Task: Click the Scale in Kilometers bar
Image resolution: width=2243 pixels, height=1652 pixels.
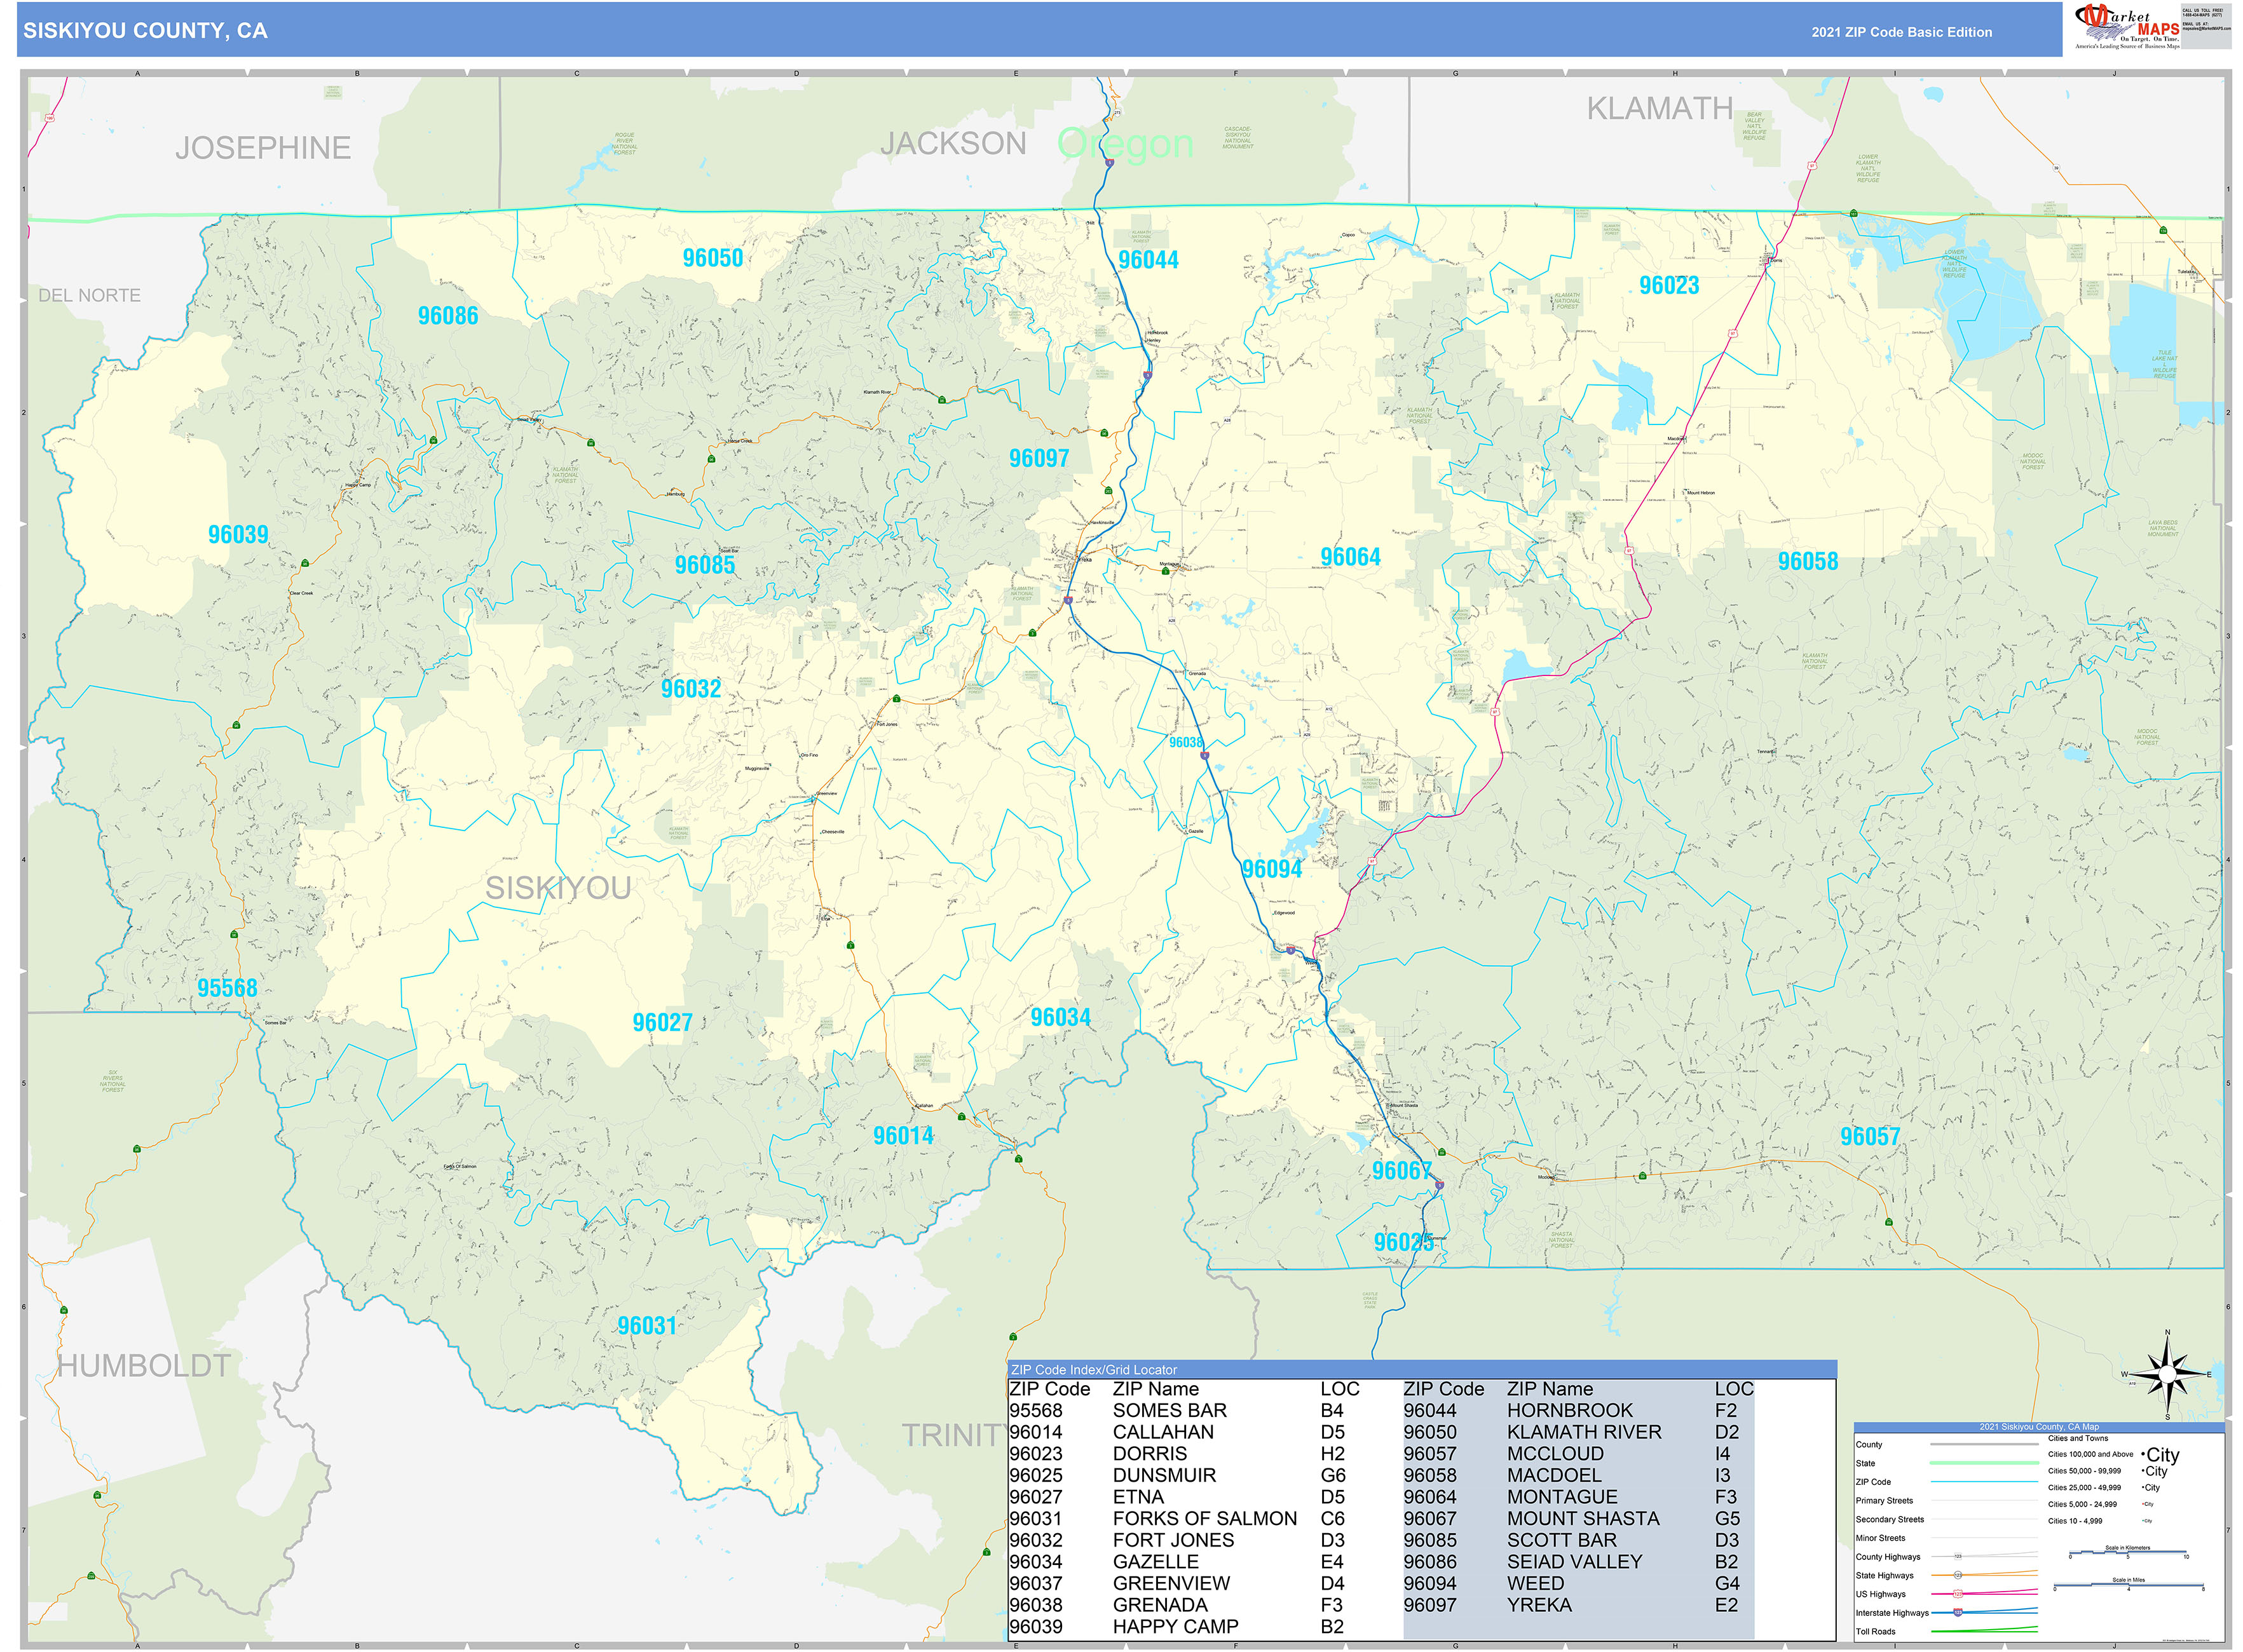Action: pyautogui.click(x=2127, y=1554)
